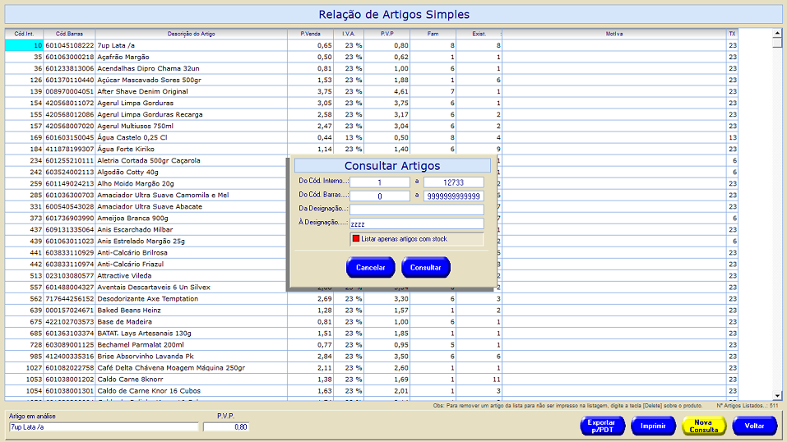Click the 'P.Venda' column header
The width and height of the screenshot is (787, 442).
[310, 34]
